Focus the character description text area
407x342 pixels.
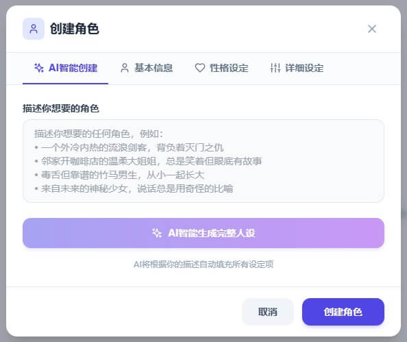click(203, 161)
